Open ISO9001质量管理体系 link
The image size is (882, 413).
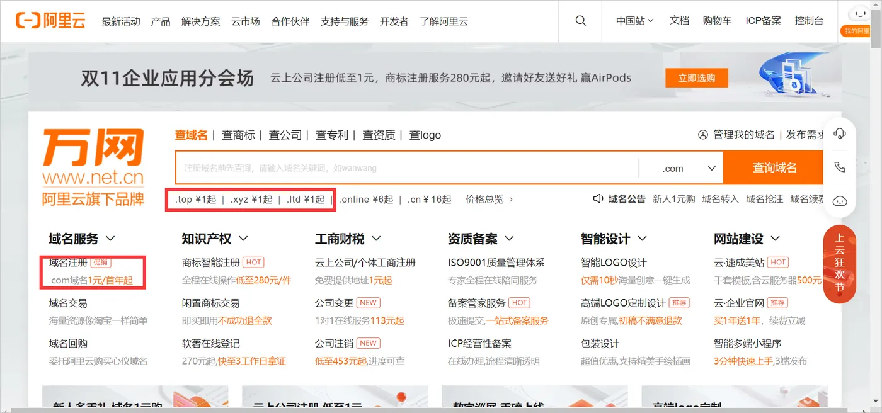click(496, 263)
